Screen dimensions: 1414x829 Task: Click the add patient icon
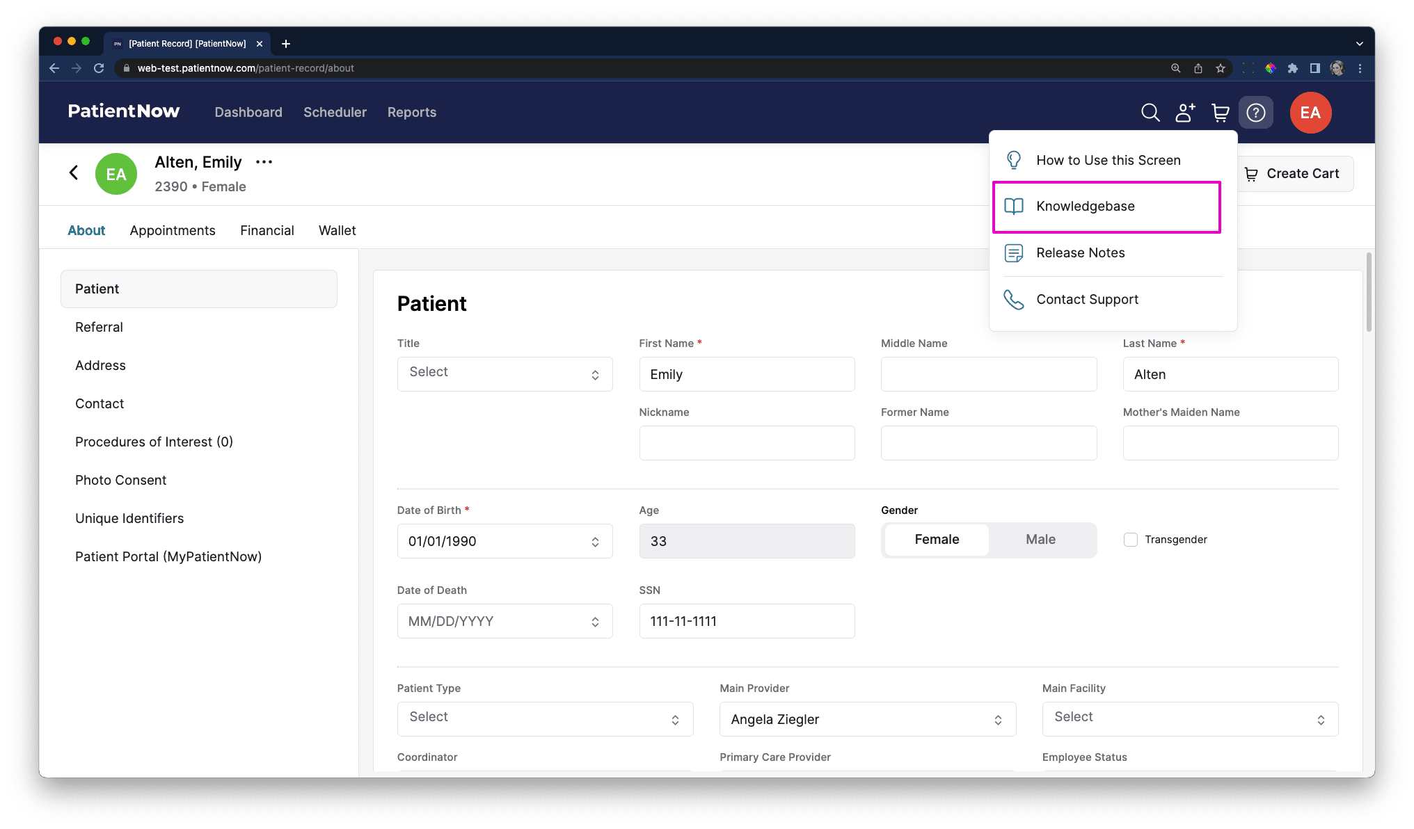[x=1185, y=112]
